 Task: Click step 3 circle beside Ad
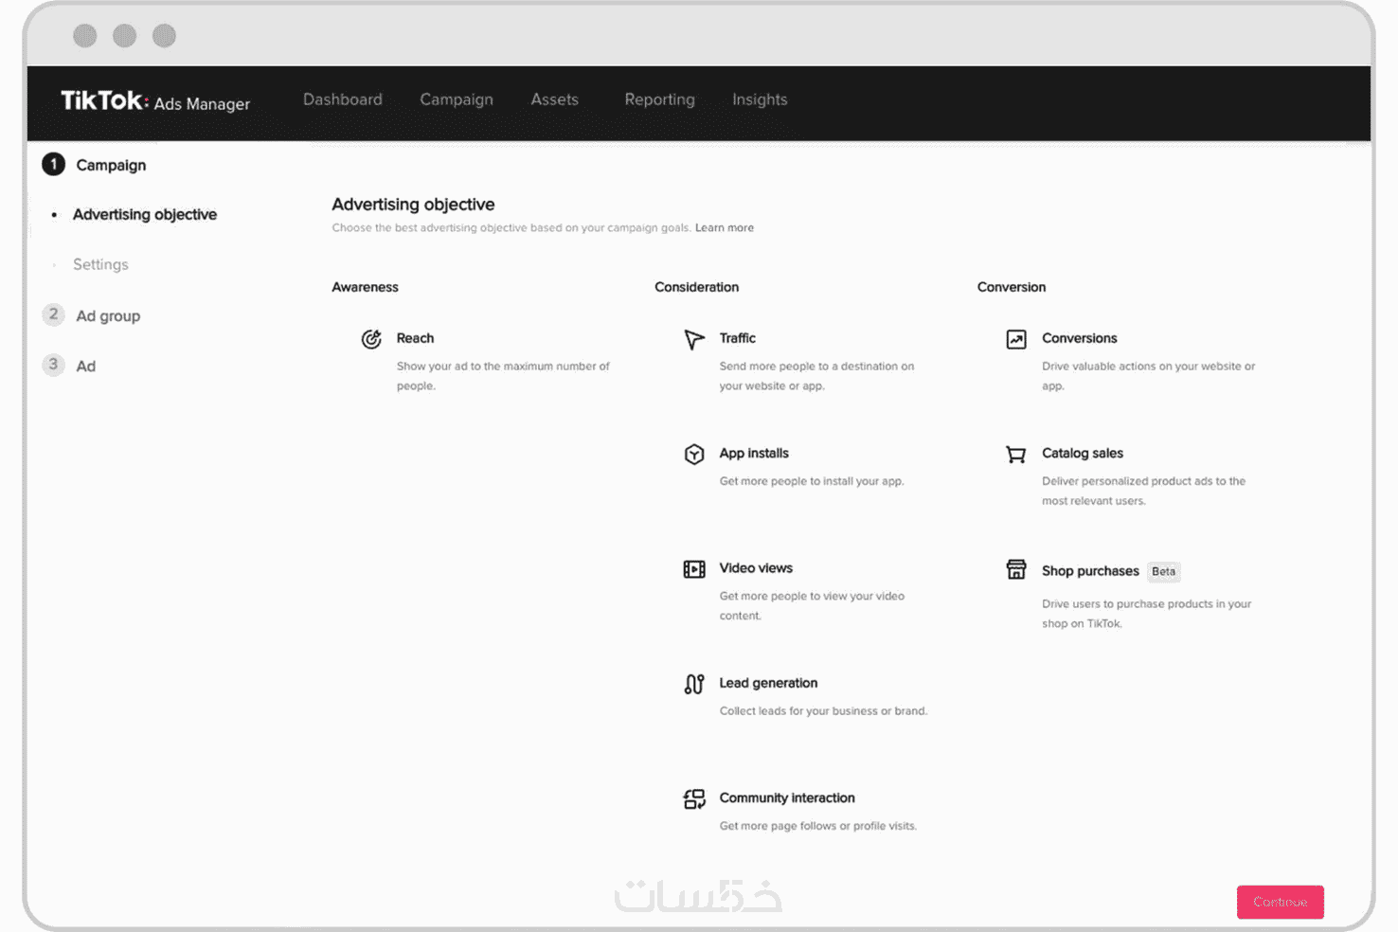(x=54, y=365)
